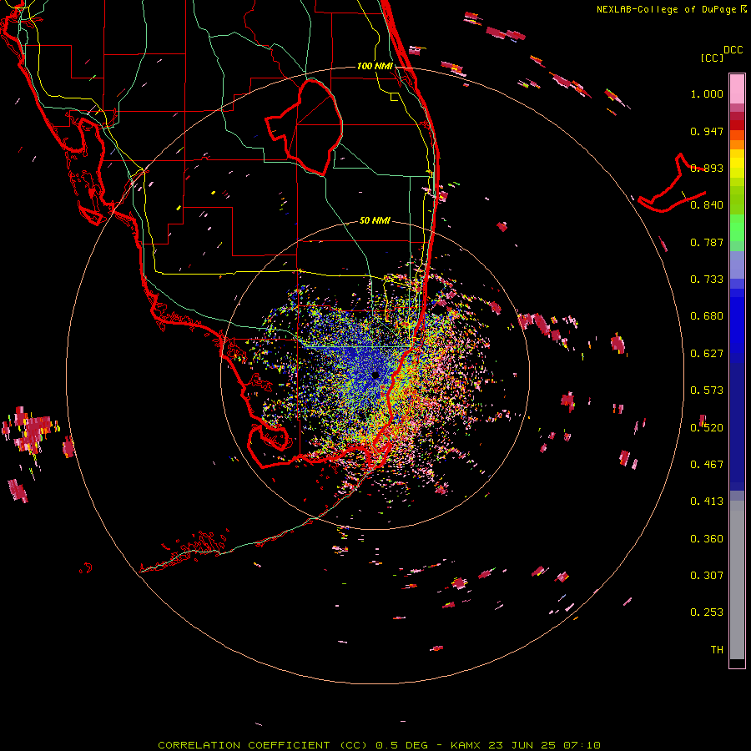
Task: Select the 0.680 scale value
Action: [x=707, y=316]
